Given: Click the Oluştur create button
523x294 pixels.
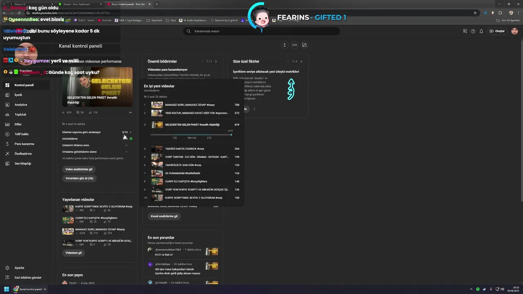Looking at the screenshot, I should (x=497, y=31).
